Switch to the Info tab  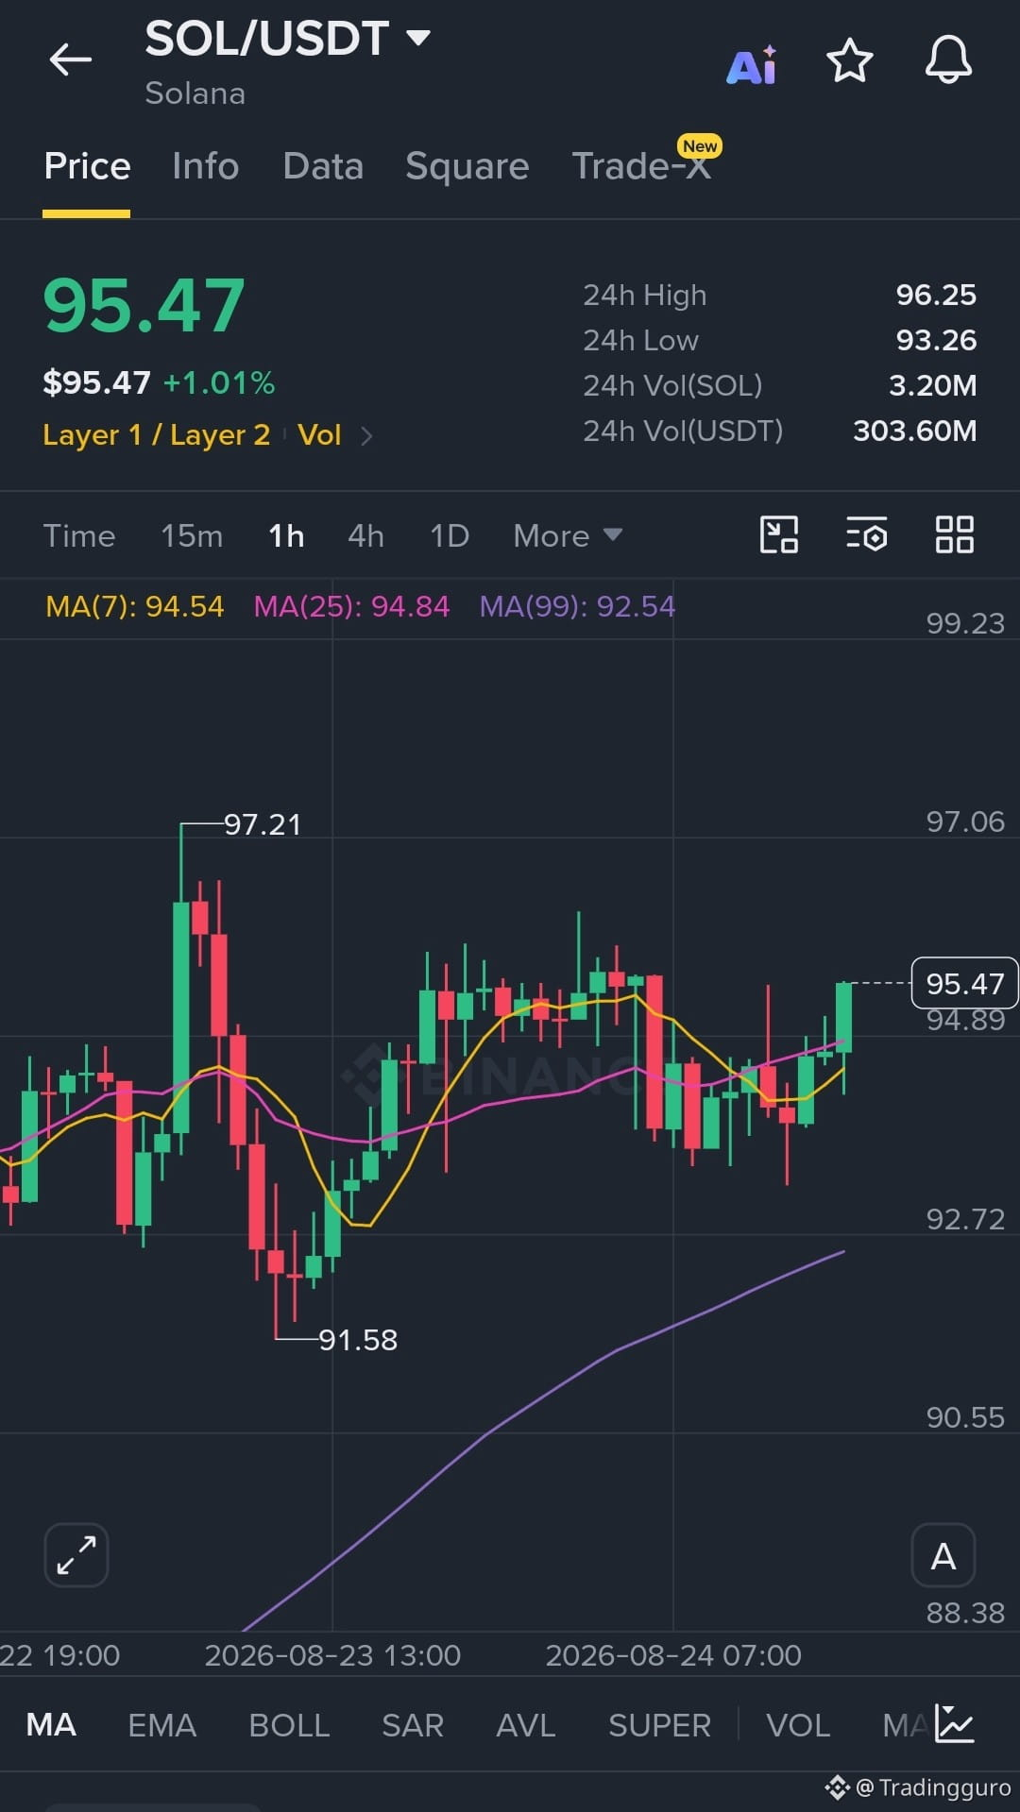205,166
